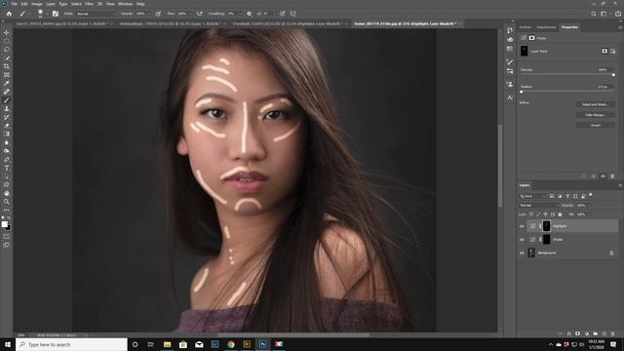Open the collapsed History panel icon
This screenshot has width=624, height=351.
pos(510,30)
